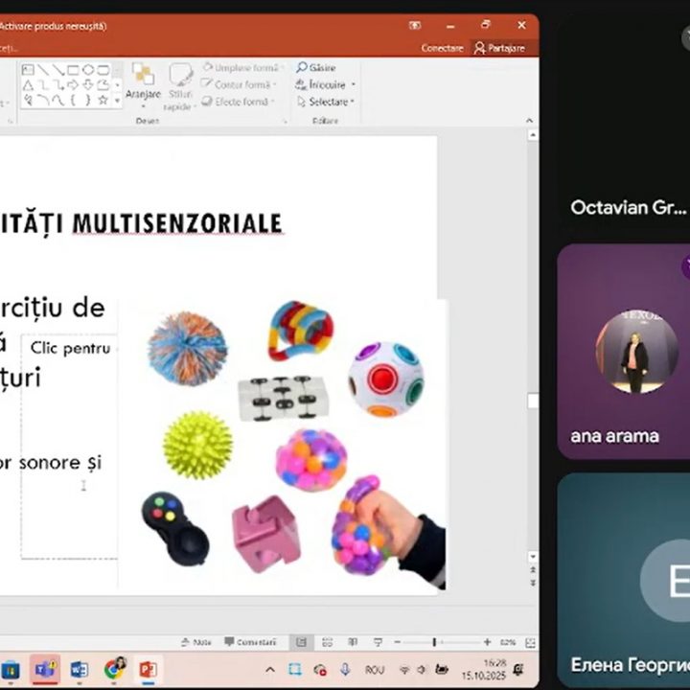
Task: Click the zoom slider handle
Action: pyautogui.click(x=434, y=642)
